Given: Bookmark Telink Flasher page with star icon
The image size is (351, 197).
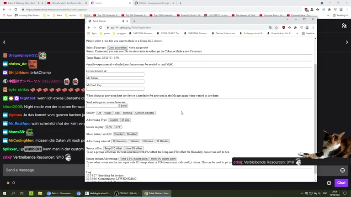Looking at the screenshot, I should tap(277, 27).
